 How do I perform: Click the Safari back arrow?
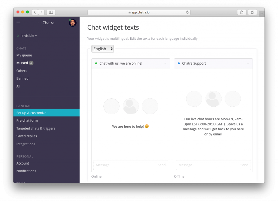click(x=35, y=12)
